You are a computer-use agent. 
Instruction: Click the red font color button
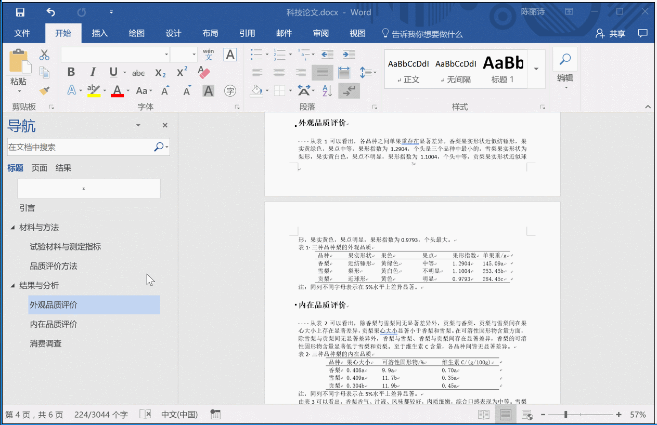118,91
